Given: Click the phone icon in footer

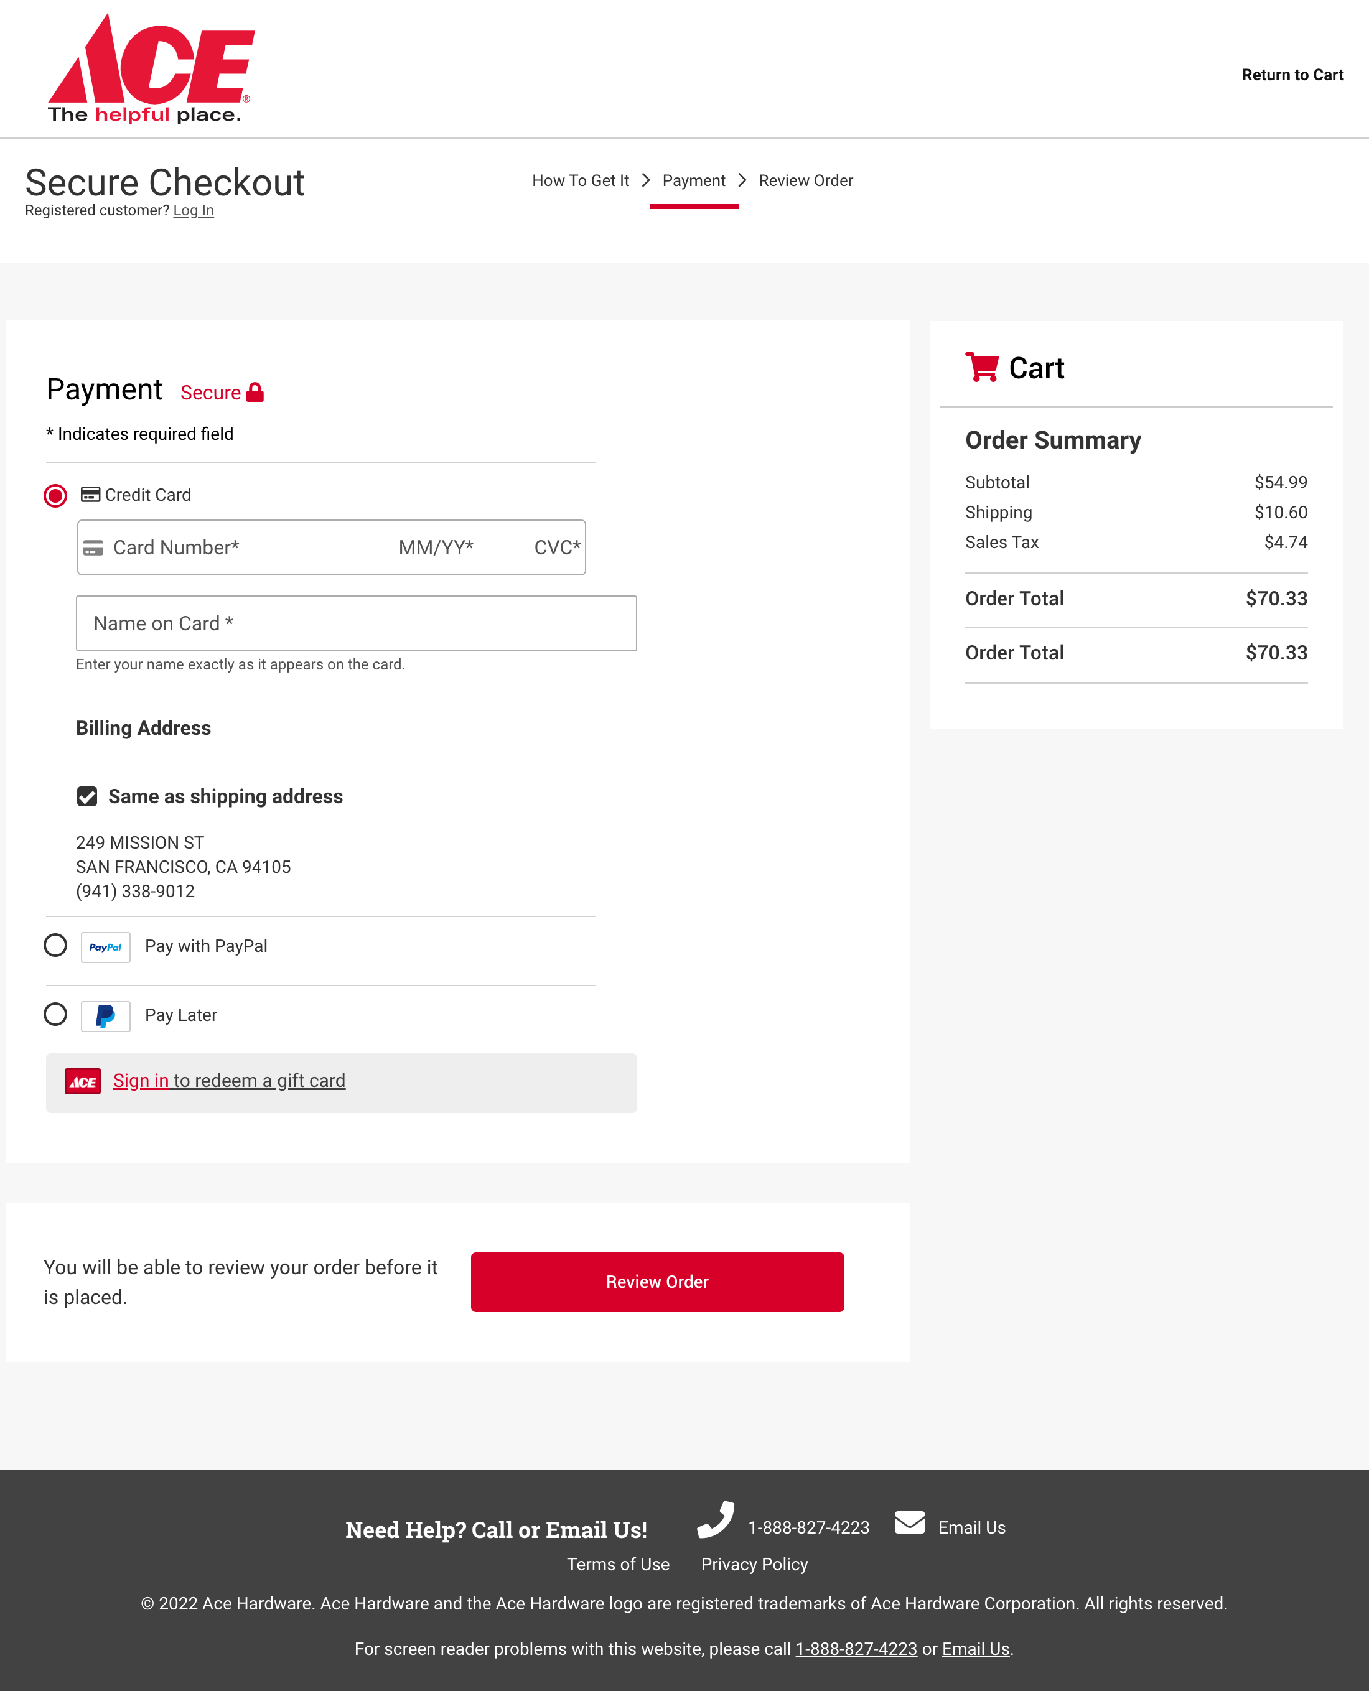Looking at the screenshot, I should (715, 1520).
